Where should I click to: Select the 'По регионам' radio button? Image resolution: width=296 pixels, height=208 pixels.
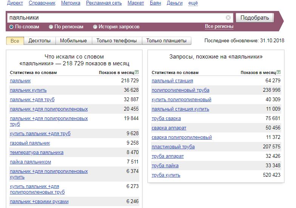(x=51, y=27)
